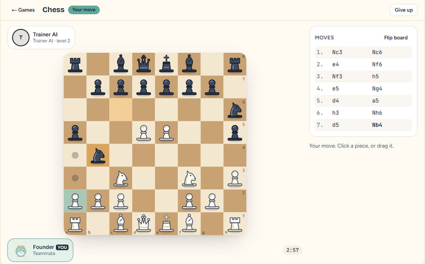Select the white pawn on e5
Screen dimensions: 425x264
click(166, 133)
